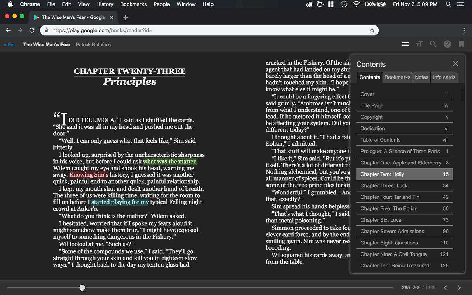Open Notification Center in menu bar
The image size is (472, 295).
tap(460, 4)
